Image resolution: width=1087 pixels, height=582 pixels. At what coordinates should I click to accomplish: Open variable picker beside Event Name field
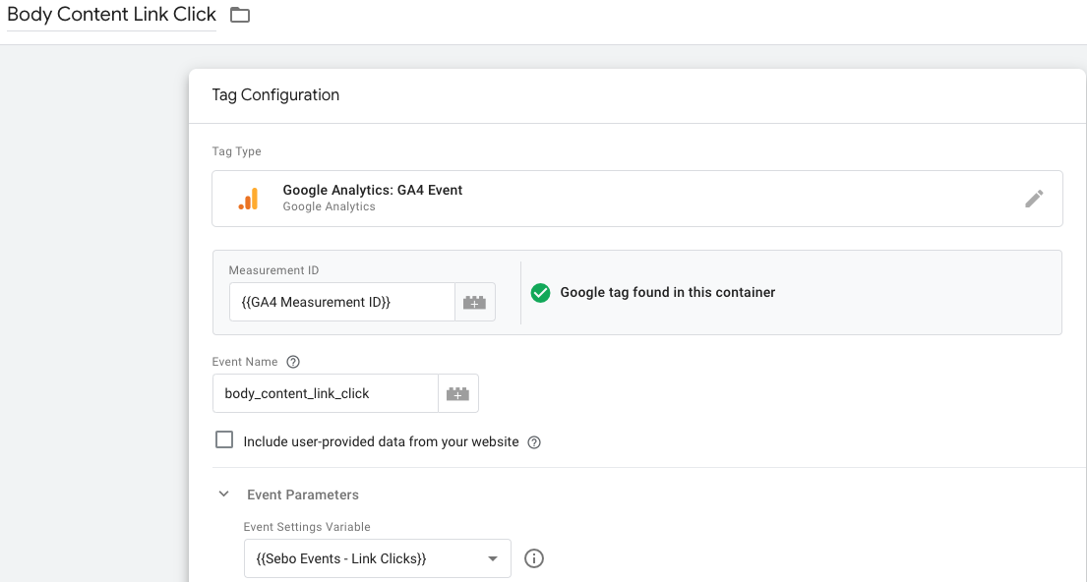458,393
